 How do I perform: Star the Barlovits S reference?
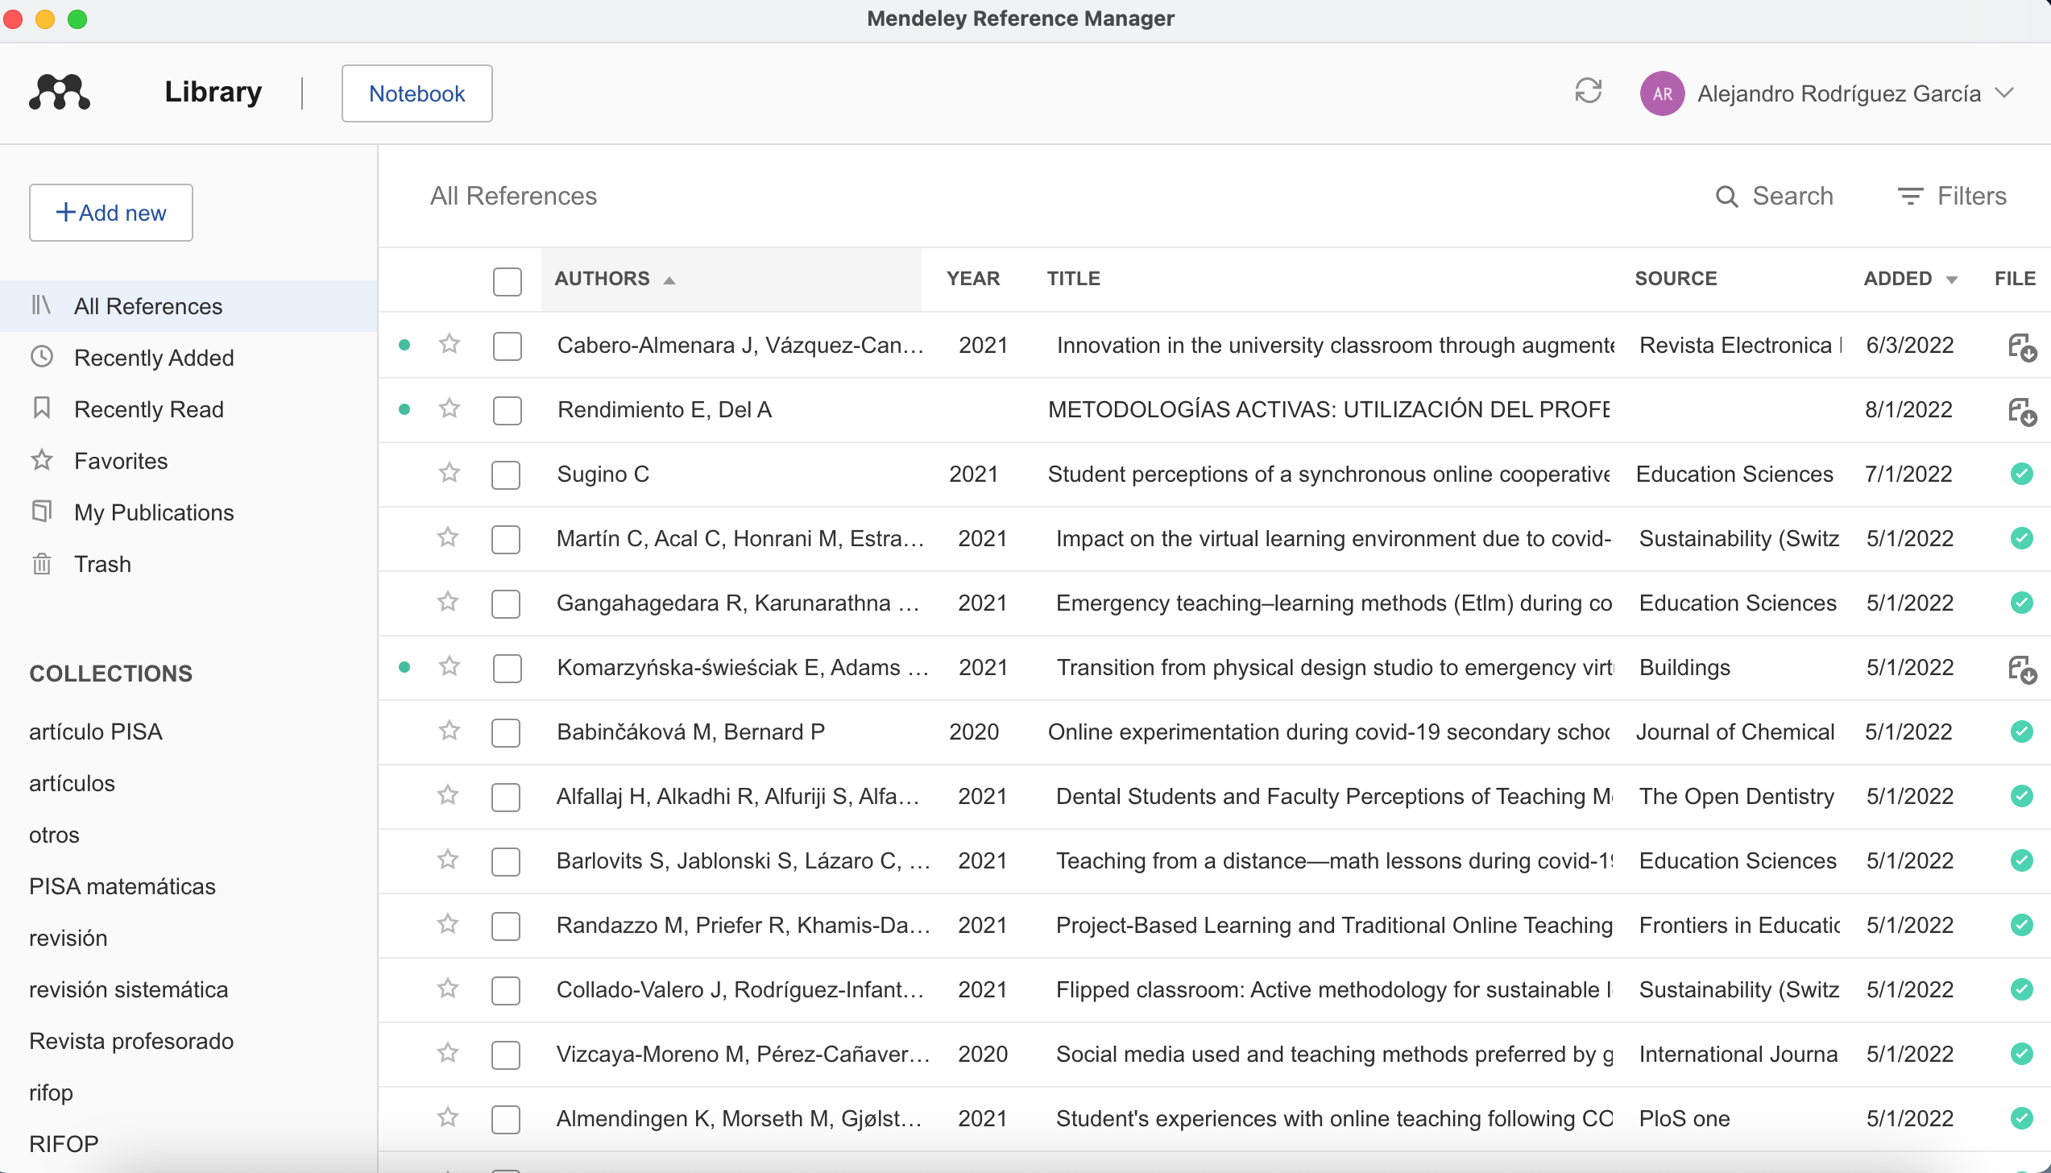coord(448,860)
